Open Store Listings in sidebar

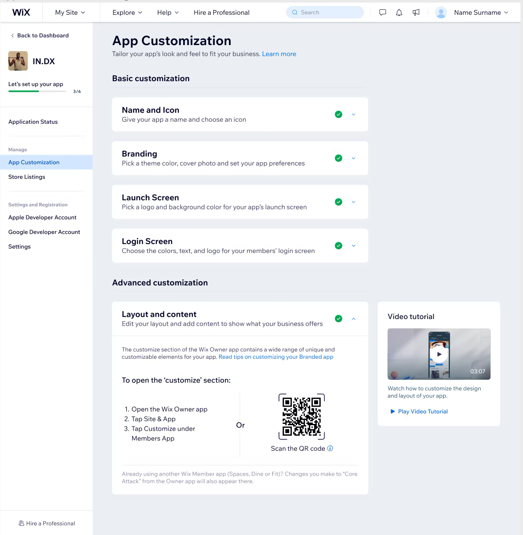[27, 177]
